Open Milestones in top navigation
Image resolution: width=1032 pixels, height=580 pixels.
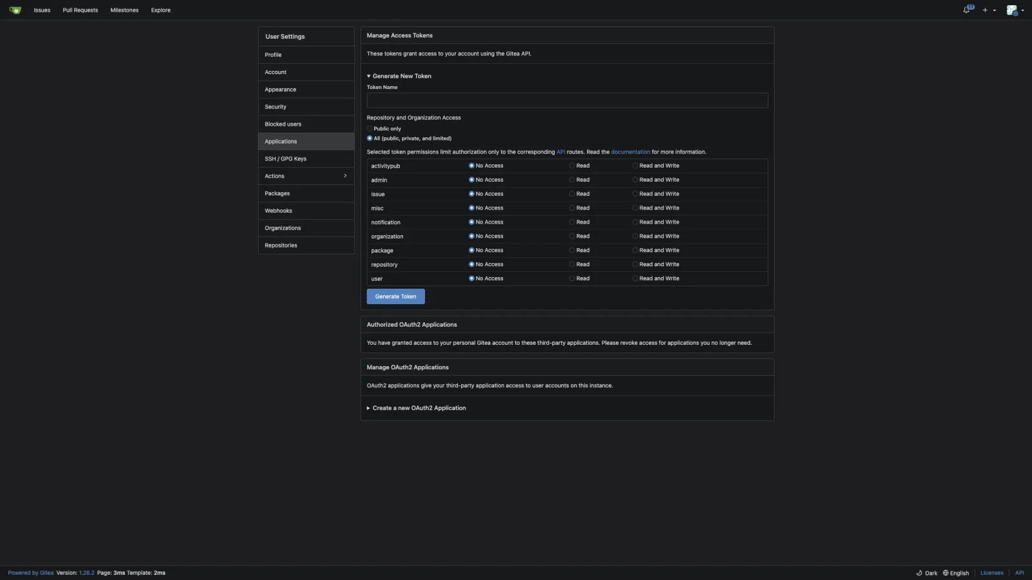click(x=124, y=10)
